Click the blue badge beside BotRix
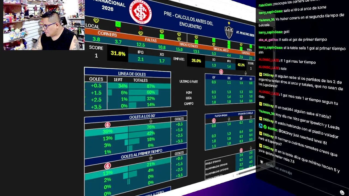Image resolution: width=349 pixels, height=196 pixels. [261, 126]
